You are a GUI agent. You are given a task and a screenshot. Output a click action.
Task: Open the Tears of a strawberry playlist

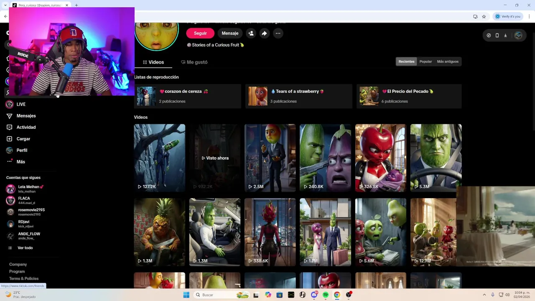click(299, 96)
